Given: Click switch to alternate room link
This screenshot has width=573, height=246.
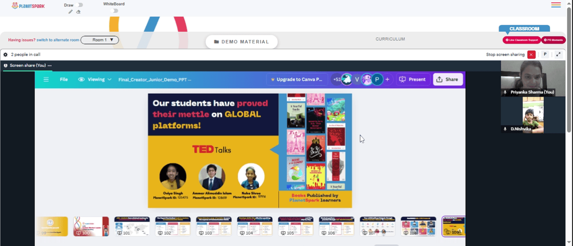Looking at the screenshot, I should [x=58, y=40].
